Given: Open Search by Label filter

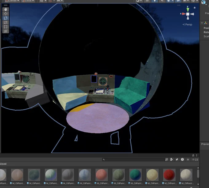Looking at the screenshot, I should click(177, 160).
